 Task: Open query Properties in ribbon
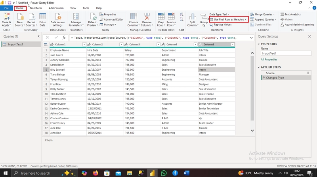(108, 14)
